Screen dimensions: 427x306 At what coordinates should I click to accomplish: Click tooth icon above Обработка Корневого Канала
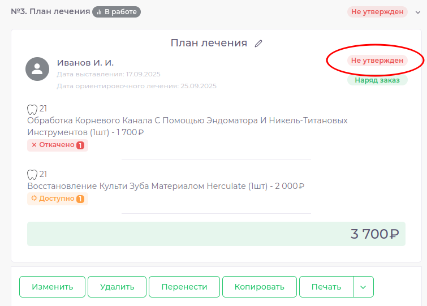(x=32, y=109)
